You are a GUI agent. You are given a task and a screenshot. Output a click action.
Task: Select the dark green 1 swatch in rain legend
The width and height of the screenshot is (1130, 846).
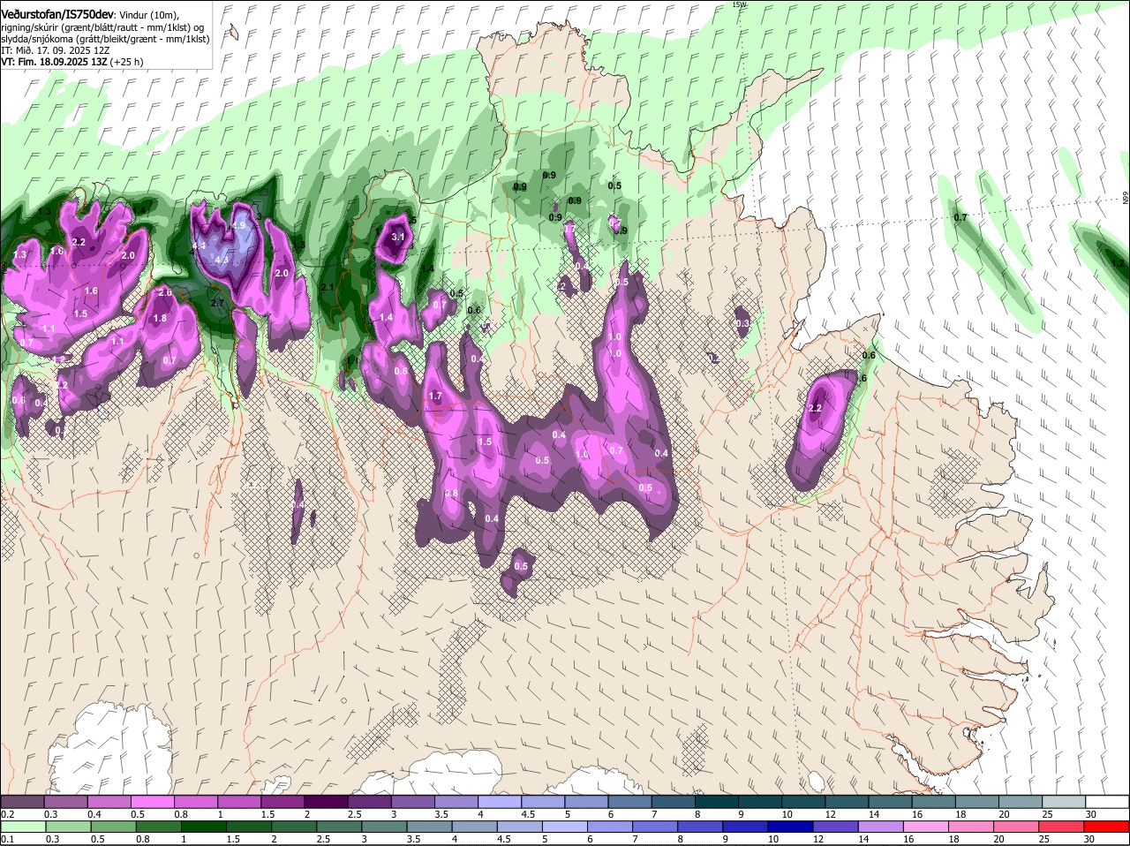pos(203,827)
